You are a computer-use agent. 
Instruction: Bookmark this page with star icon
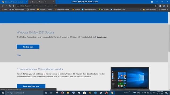pyautogui.click(x=156, y=6)
